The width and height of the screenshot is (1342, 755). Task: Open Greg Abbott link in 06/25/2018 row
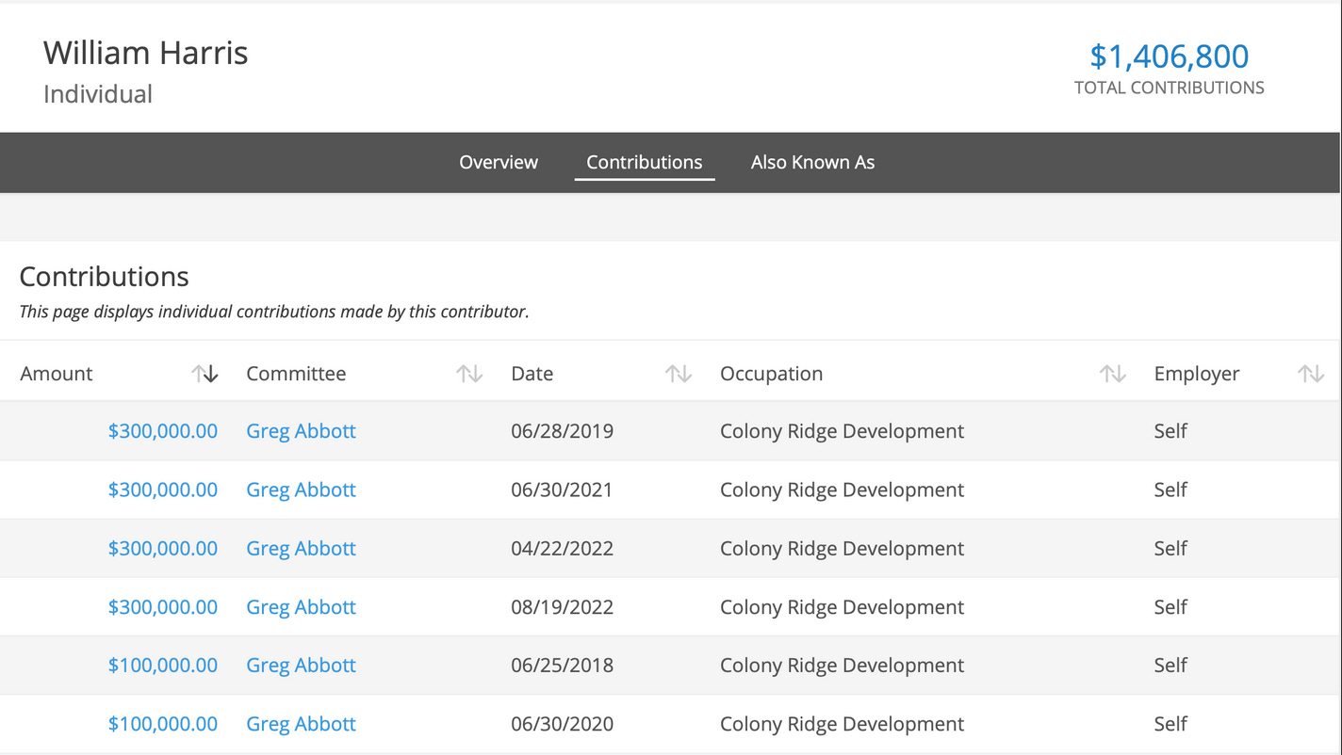[302, 666]
